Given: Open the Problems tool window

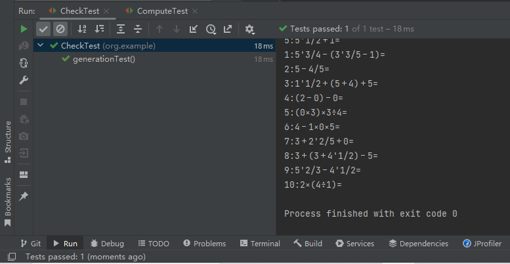Looking at the screenshot, I should point(205,244).
